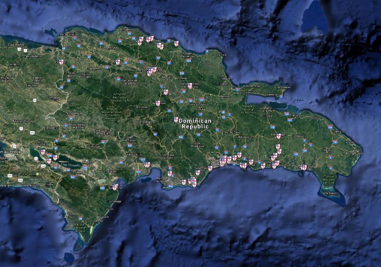The image size is (381, 267).
Task: Click the Moca town label
Action: coord(166,77)
